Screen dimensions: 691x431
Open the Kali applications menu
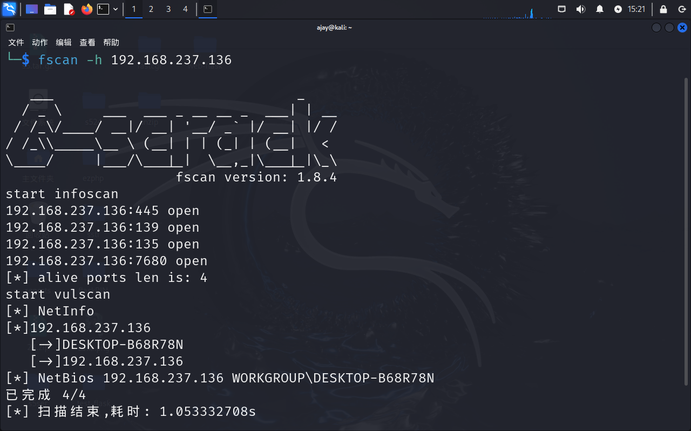(x=9, y=9)
